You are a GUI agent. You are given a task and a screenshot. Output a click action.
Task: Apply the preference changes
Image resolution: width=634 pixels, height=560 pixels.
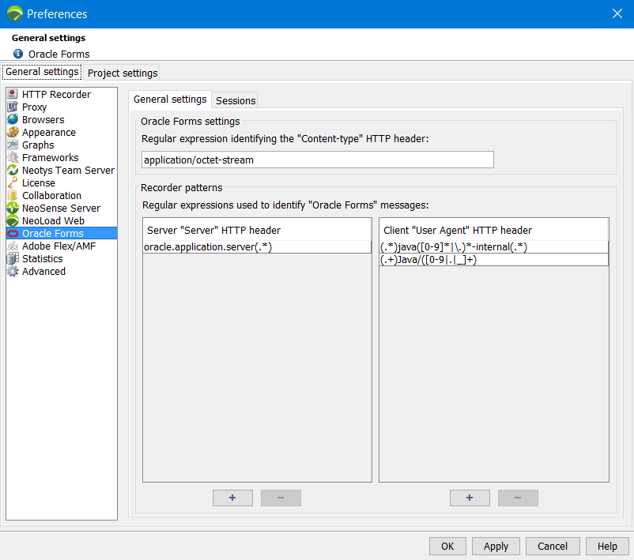coord(496,547)
